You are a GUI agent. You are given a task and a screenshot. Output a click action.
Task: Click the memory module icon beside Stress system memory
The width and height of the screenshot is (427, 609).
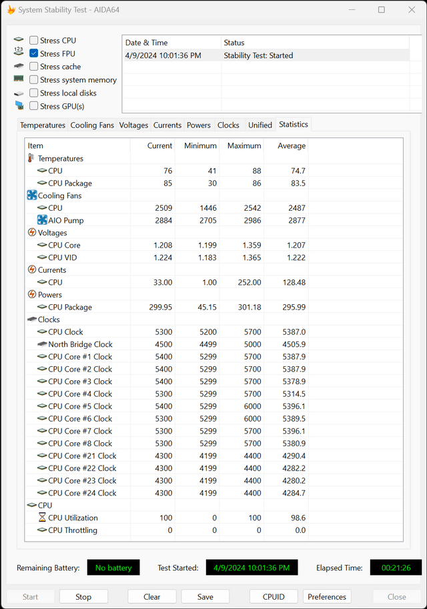[x=19, y=79]
